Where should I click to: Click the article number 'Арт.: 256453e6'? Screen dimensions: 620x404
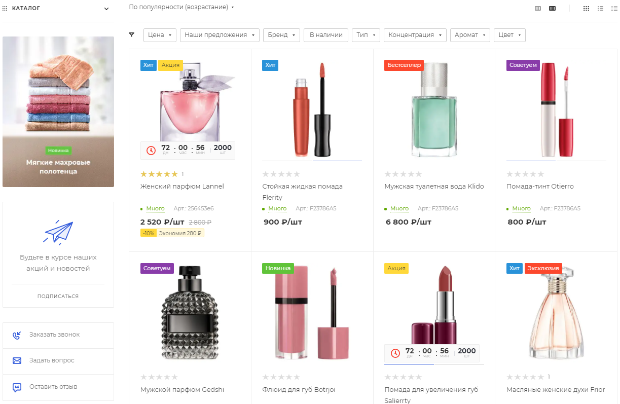194,209
